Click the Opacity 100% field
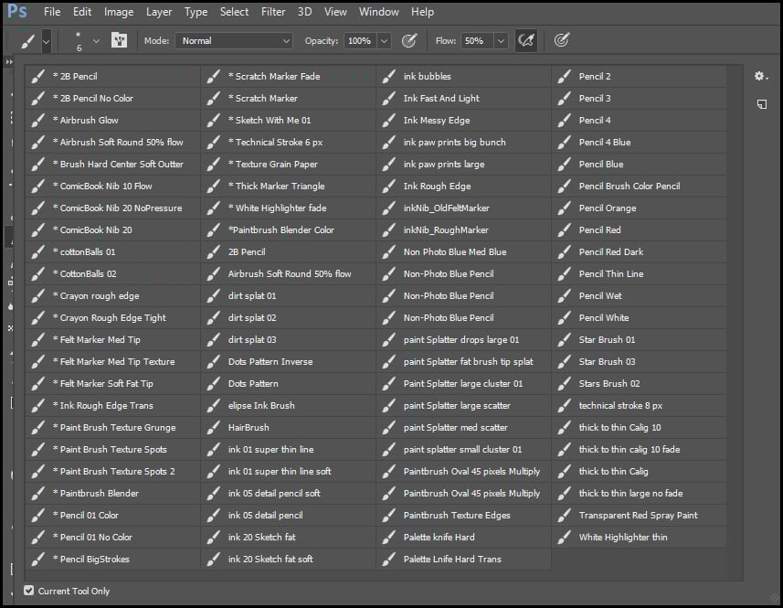Image resolution: width=783 pixels, height=608 pixels. 360,41
